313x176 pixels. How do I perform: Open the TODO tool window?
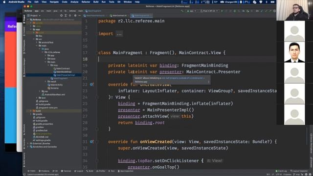click(x=31, y=171)
